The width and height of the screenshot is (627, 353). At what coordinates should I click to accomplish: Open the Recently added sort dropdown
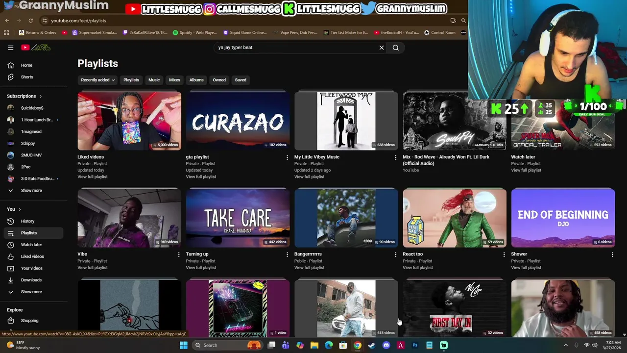97,80
